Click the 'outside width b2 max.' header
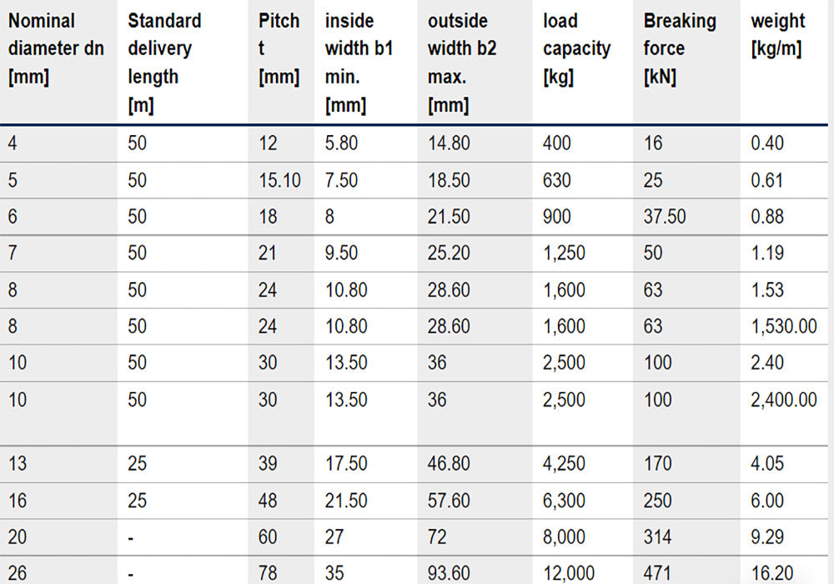The height and width of the screenshot is (584, 834). tap(462, 63)
